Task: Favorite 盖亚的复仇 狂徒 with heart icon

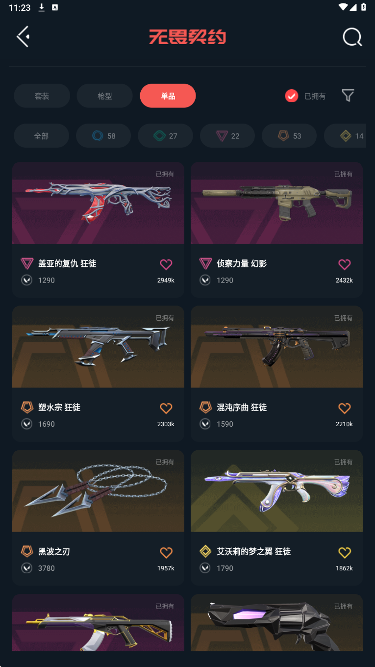Action: click(x=166, y=264)
